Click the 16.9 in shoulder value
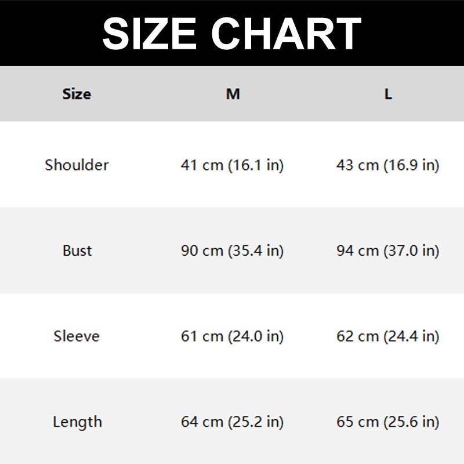Image resolution: width=464 pixels, height=464 pixels. click(x=411, y=165)
